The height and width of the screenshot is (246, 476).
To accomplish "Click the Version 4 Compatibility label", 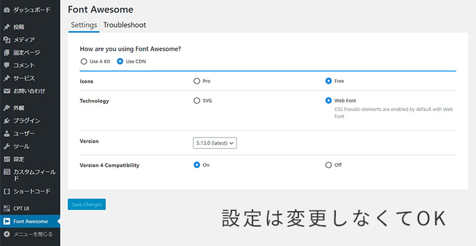I will coord(110,165).
